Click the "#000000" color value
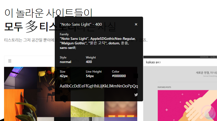217x121 pixels. coord(119,76)
